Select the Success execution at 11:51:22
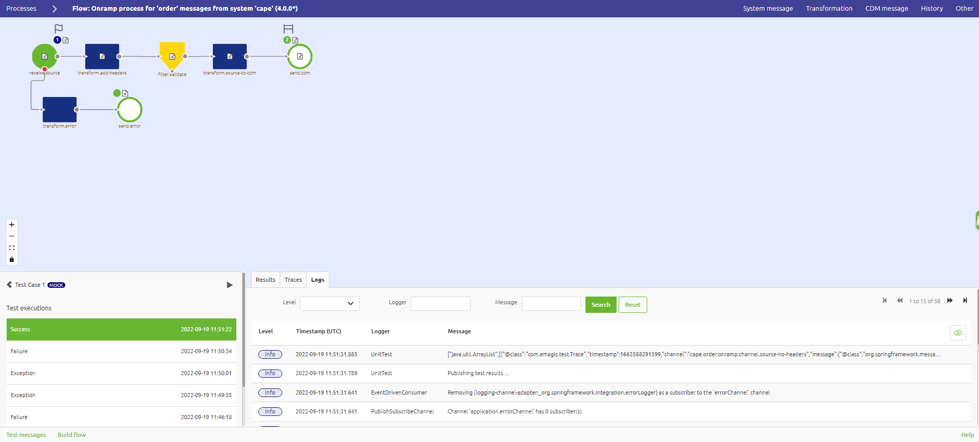The height and width of the screenshot is (442, 979). coord(121,329)
